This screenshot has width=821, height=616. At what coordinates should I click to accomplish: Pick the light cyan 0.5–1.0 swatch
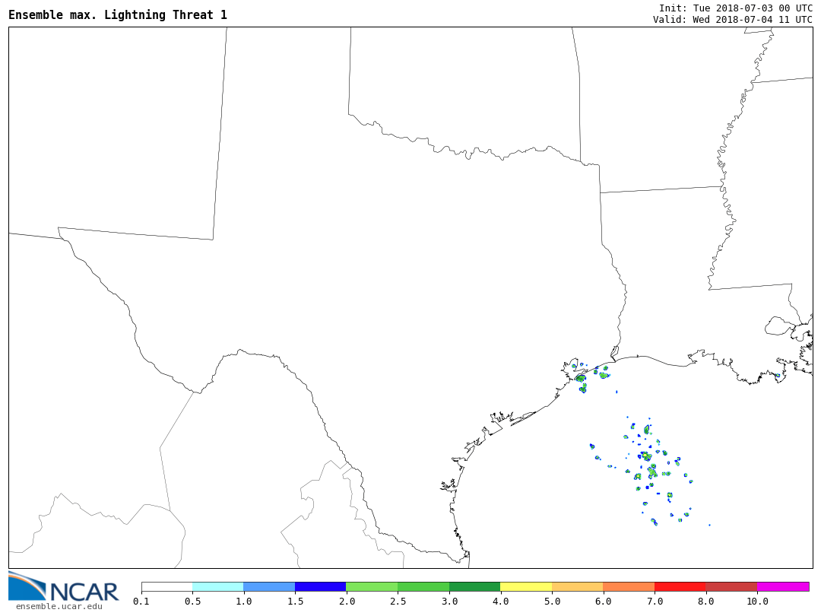coord(218,586)
